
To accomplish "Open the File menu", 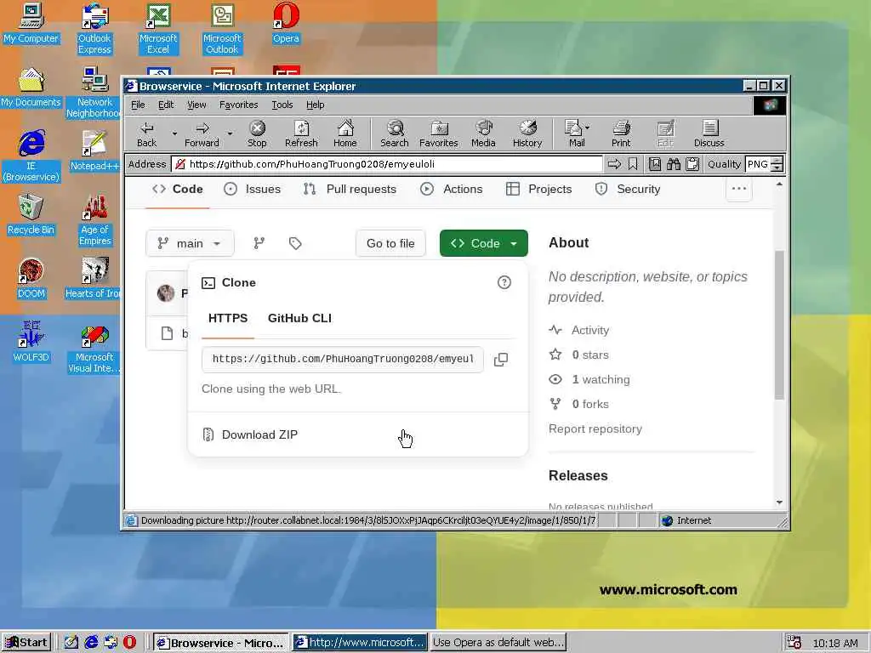I will (138, 105).
